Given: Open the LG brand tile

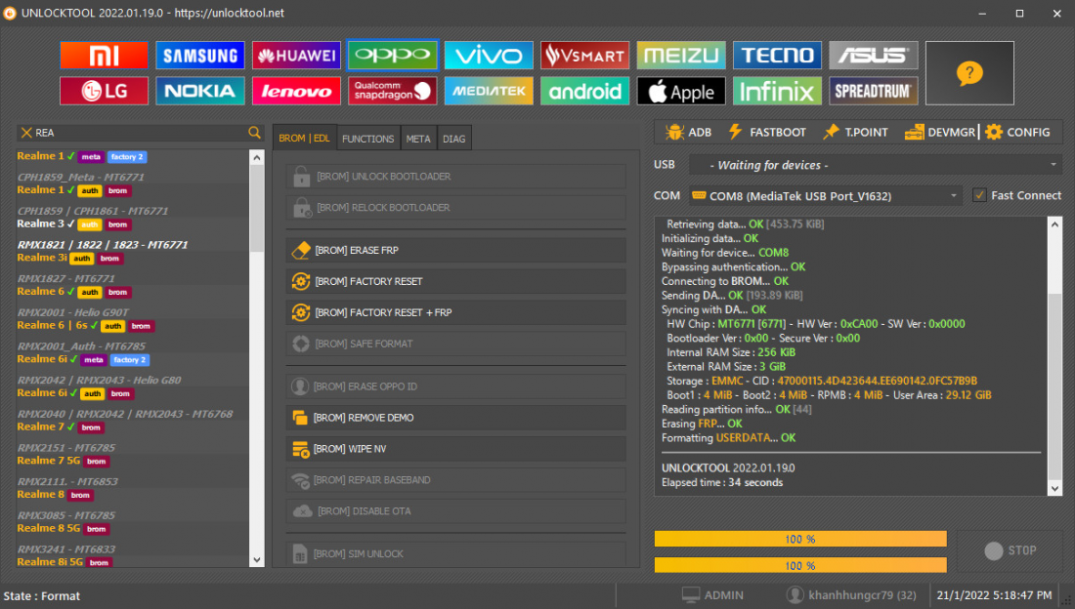Looking at the screenshot, I should [105, 91].
